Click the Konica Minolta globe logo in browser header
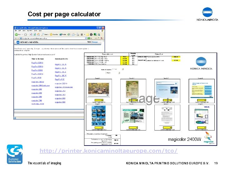This screenshot has height=169, width=225. pyautogui.click(x=18, y=42)
